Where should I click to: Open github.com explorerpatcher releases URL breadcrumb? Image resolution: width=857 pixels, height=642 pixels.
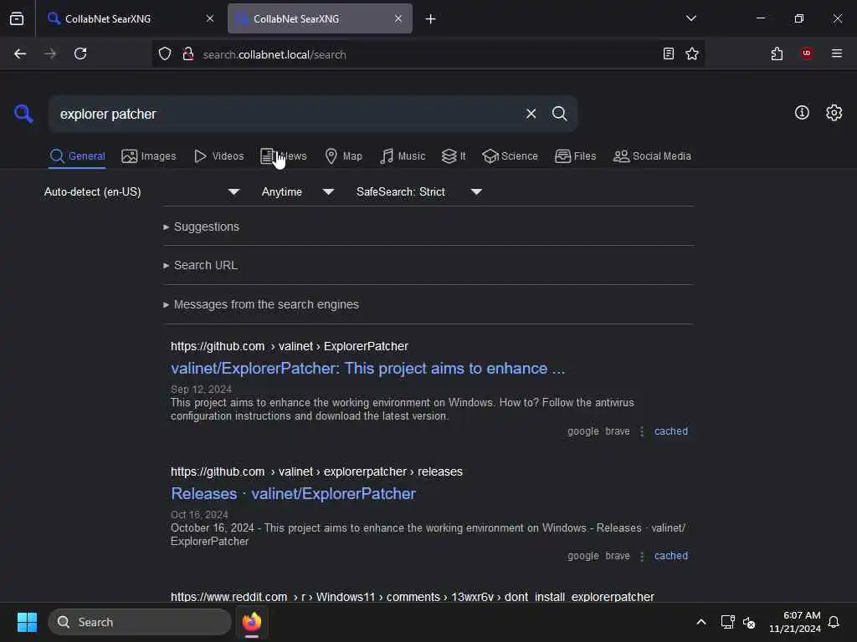tap(316, 471)
